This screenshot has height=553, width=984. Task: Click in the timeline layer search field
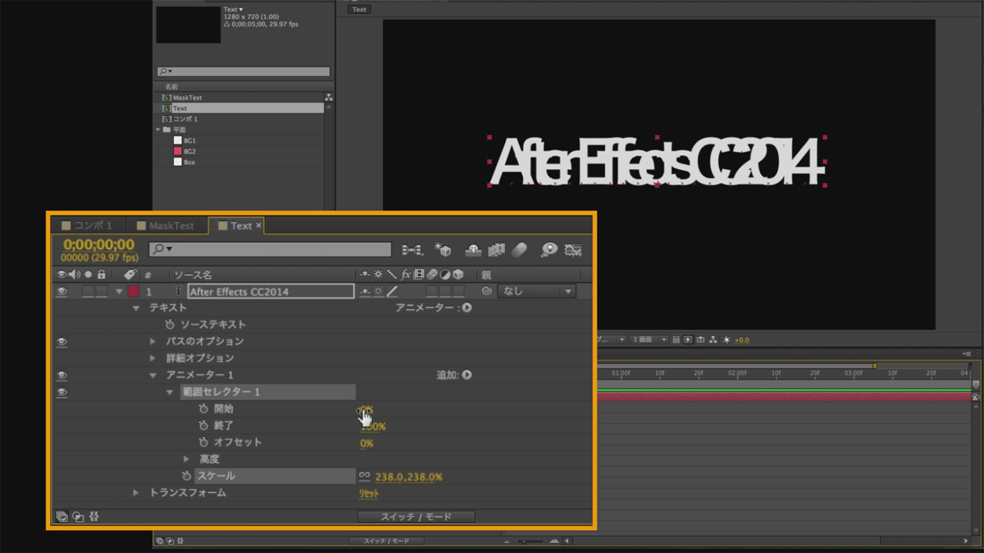point(270,249)
